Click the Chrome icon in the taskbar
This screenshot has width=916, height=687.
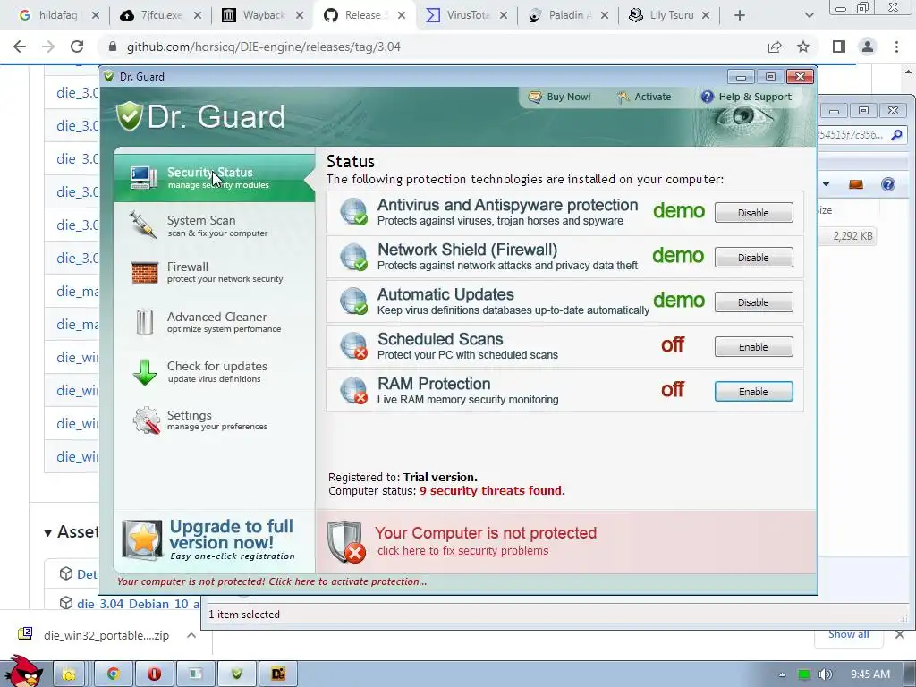tap(114, 674)
